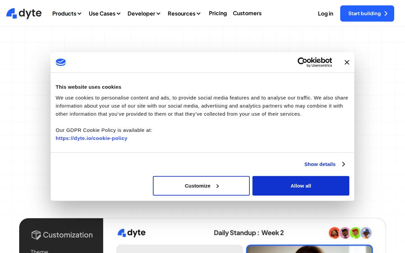Click the Customize cookies button
This screenshot has height=253, width=405.
201,186
